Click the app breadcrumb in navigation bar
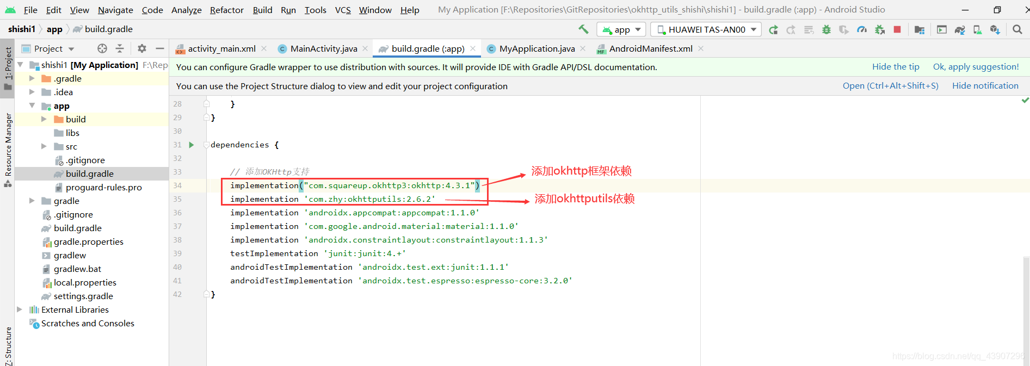1030x366 pixels. 54,29
